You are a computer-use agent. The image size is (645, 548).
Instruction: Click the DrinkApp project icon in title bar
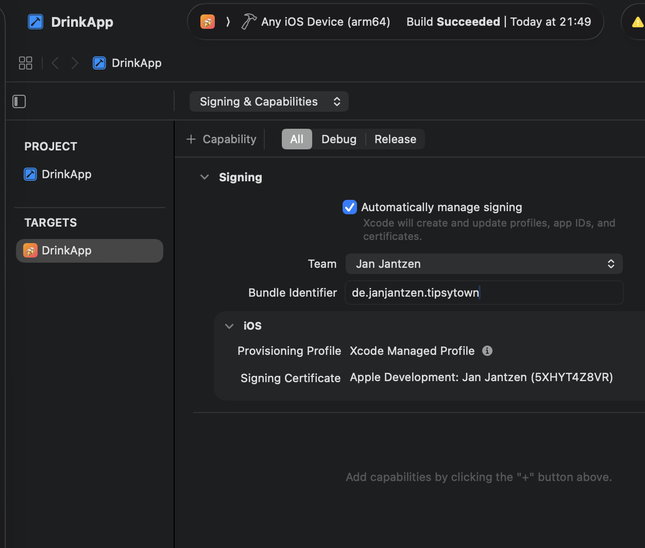[36, 22]
